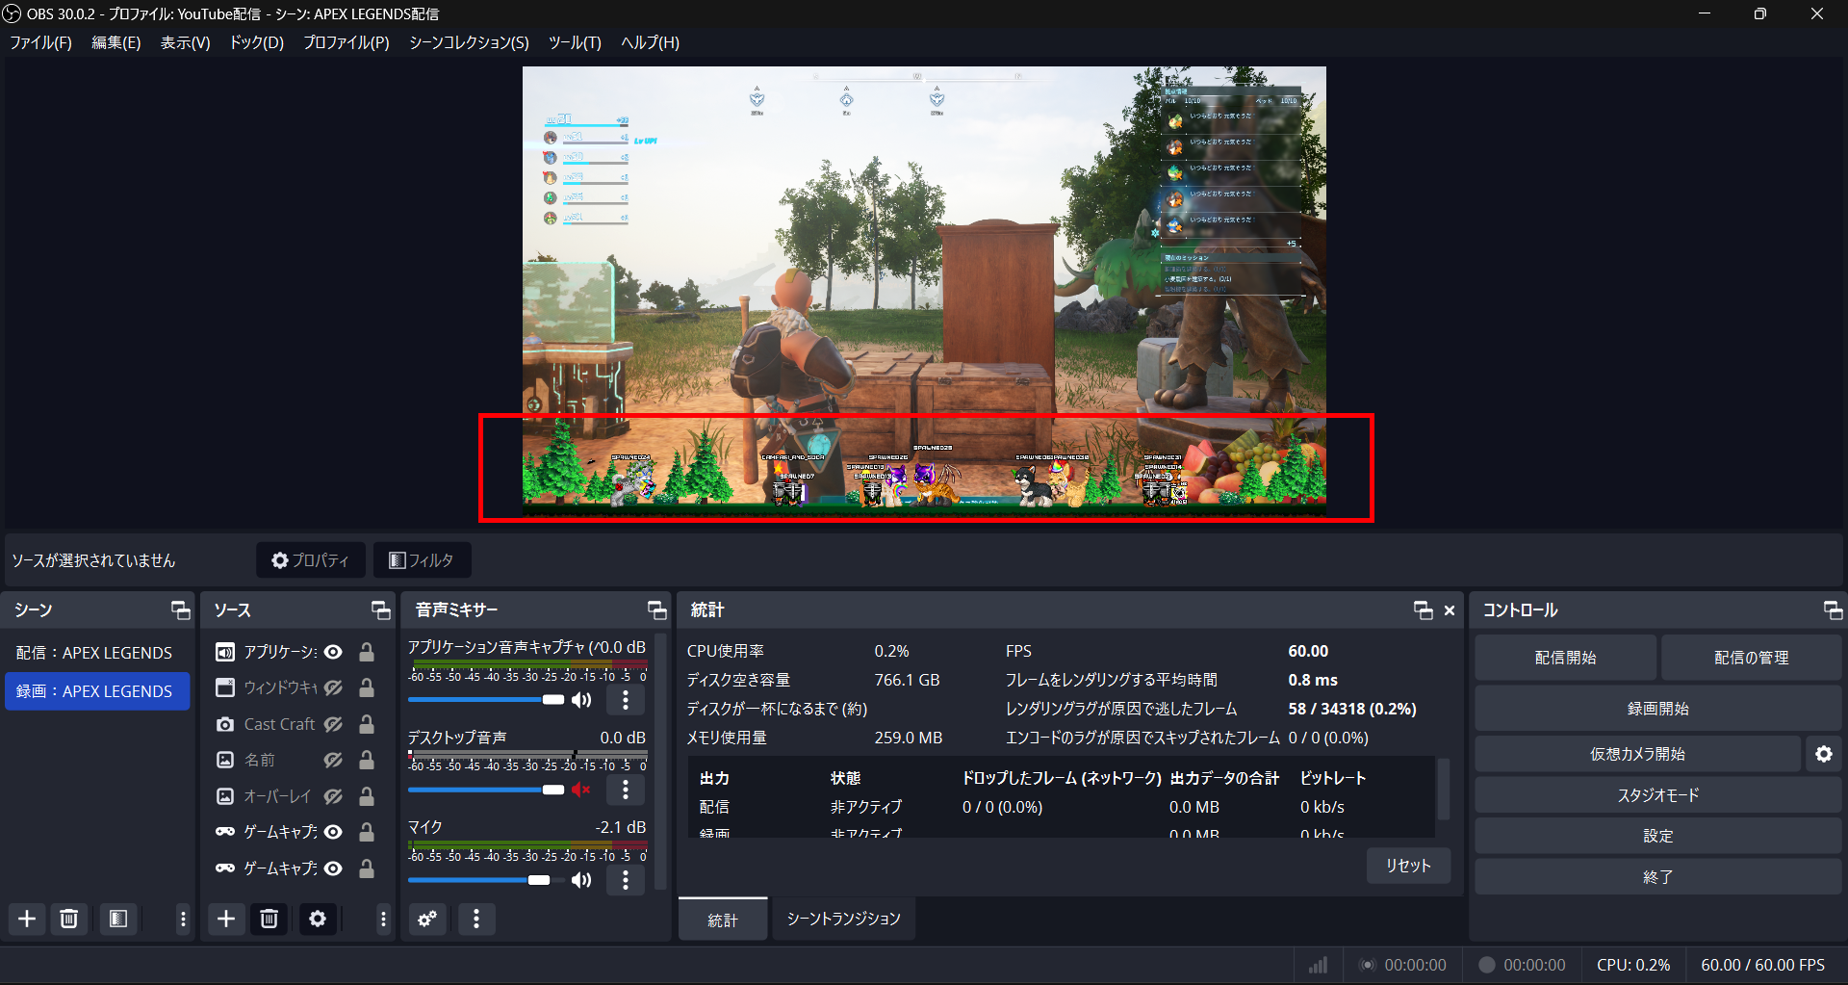Open the マイク three-dot options menu
This screenshot has width=1848, height=985.
pos(626,879)
